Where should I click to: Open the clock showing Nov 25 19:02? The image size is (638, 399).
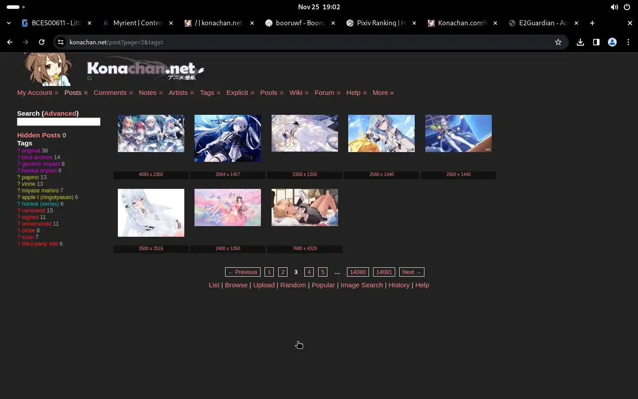coord(319,7)
